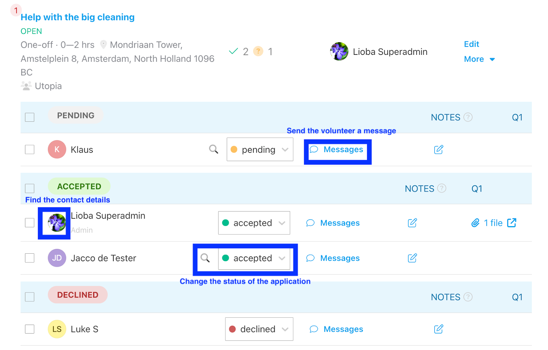
Task: Click the external link icon beside 1 file
Action: [511, 223]
